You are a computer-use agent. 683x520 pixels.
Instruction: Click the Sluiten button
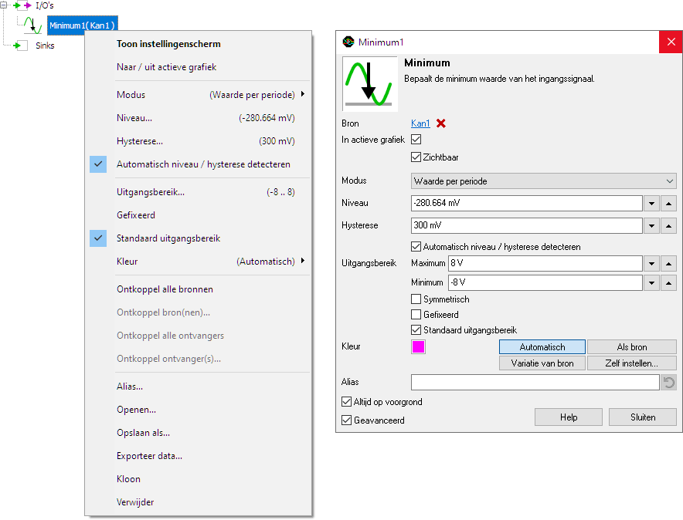tap(643, 417)
